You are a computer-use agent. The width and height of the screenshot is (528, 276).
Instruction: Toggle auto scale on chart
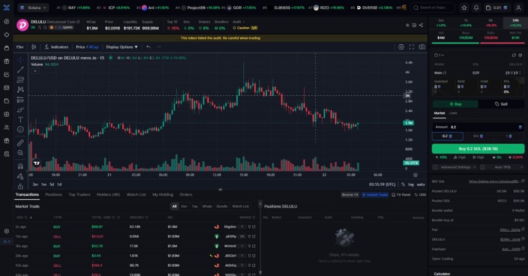tap(421, 184)
